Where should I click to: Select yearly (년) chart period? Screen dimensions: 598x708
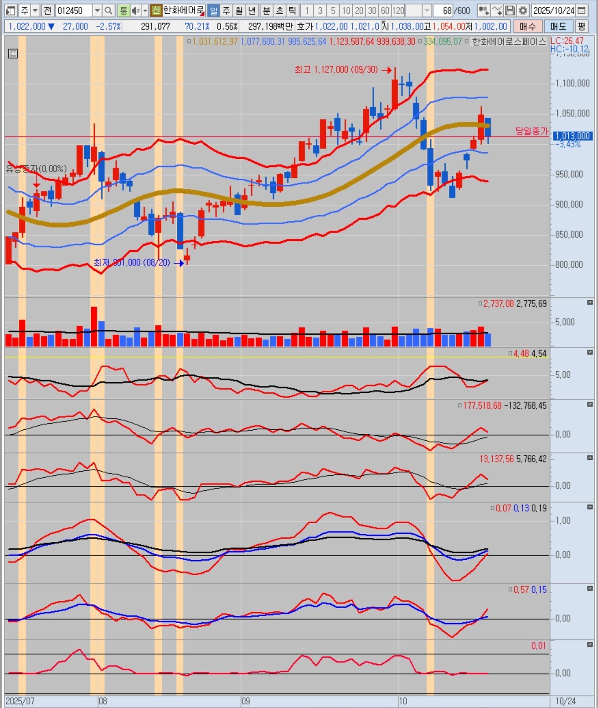pos(253,10)
